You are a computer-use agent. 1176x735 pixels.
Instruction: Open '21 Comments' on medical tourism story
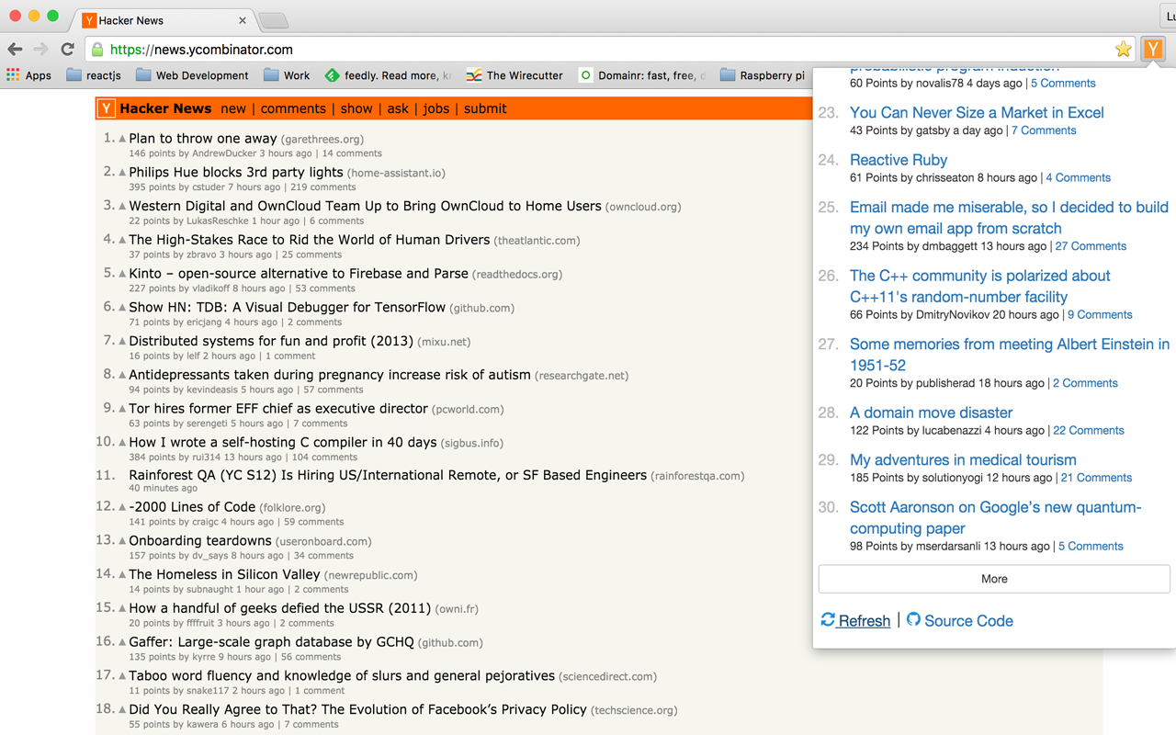click(1096, 477)
